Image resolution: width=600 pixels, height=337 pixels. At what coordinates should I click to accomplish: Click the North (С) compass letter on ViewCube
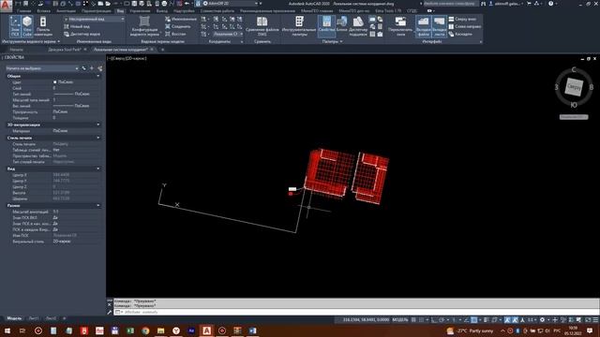[574, 69]
